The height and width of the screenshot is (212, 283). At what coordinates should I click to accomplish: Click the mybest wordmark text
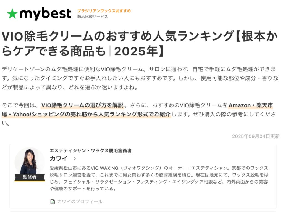(46, 14)
